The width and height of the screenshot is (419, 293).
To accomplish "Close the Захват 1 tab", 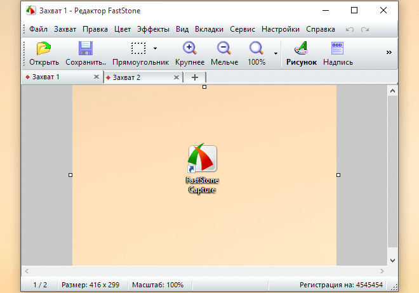I will click(x=96, y=77).
